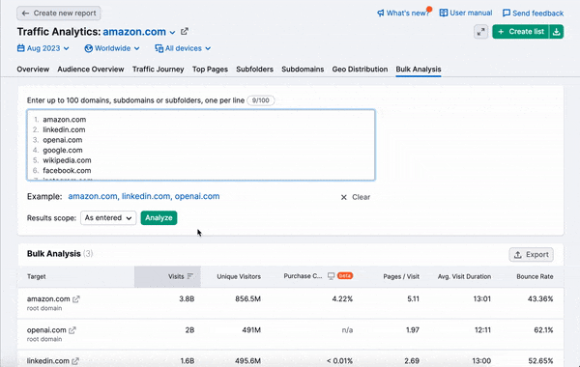Viewport: 580px width, 367px height.
Task: Click 'facebook.com' line in the domain list
Action: [67, 171]
